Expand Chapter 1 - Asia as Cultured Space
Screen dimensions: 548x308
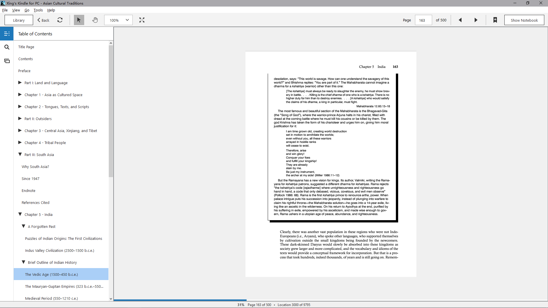(x=20, y=94)
